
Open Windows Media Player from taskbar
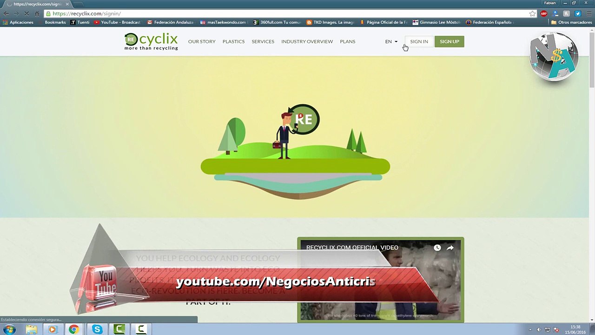[52, 329]
